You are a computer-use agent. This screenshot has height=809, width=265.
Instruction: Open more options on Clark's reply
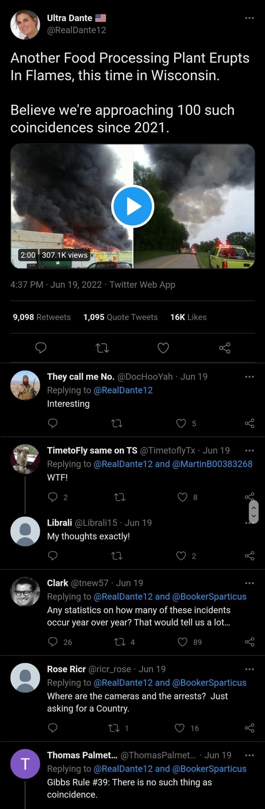pos(249,583)
